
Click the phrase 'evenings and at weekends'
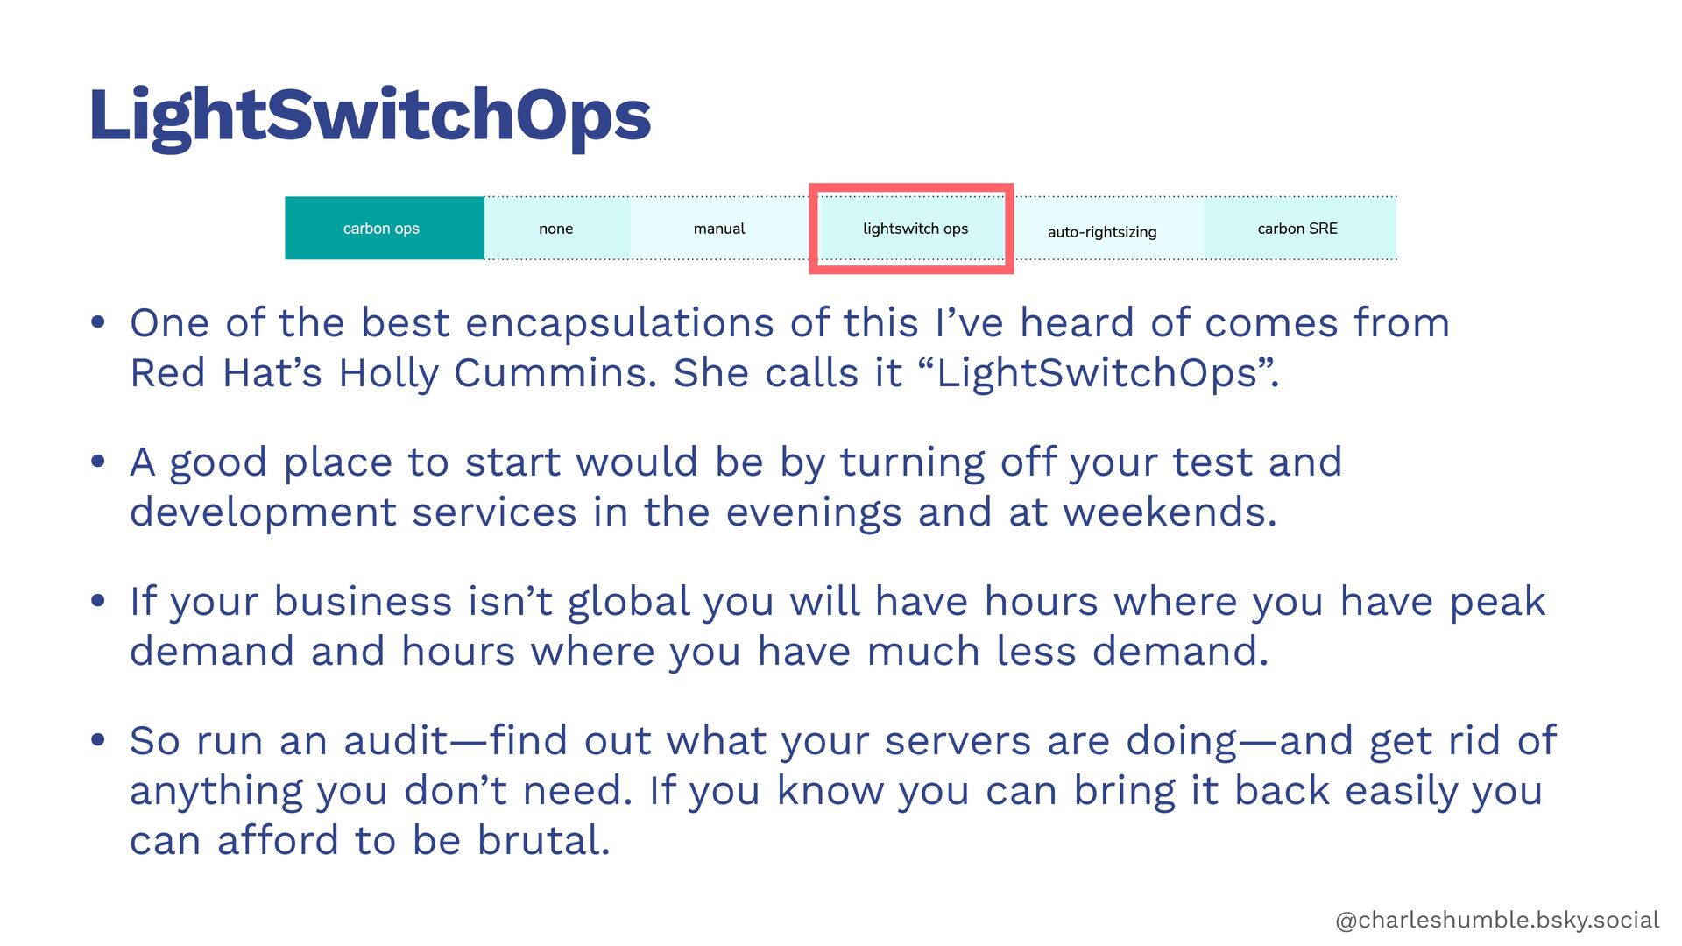1000,512
